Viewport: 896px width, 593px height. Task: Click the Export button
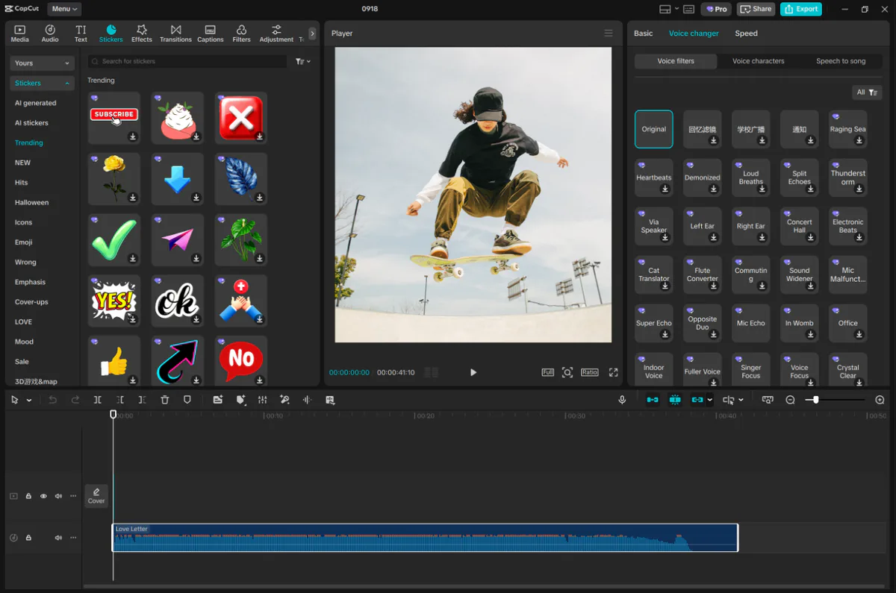[x=800, y=8]
